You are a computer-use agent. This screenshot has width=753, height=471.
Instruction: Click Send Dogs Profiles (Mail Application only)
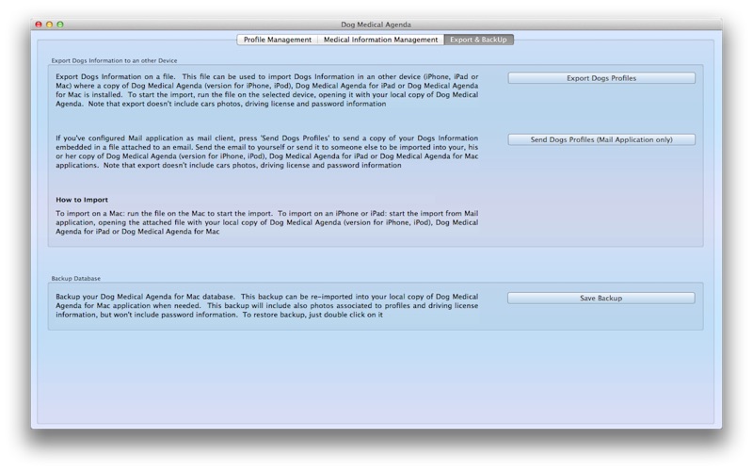point(601,139)
